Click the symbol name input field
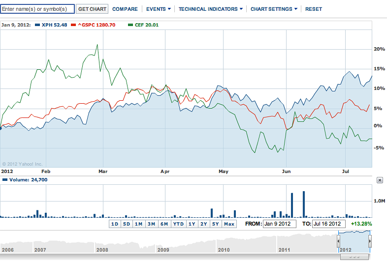 (37, 9)
